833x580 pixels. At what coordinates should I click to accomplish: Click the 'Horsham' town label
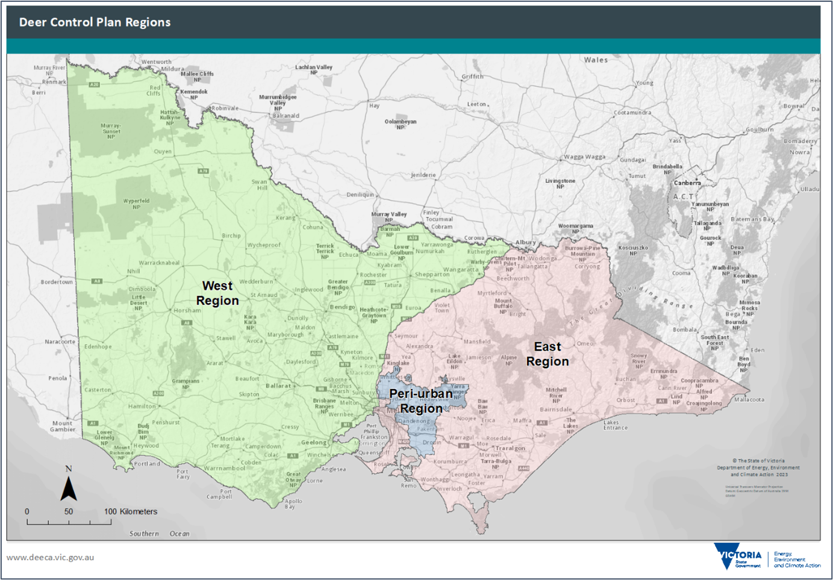[x=187, y=311]
